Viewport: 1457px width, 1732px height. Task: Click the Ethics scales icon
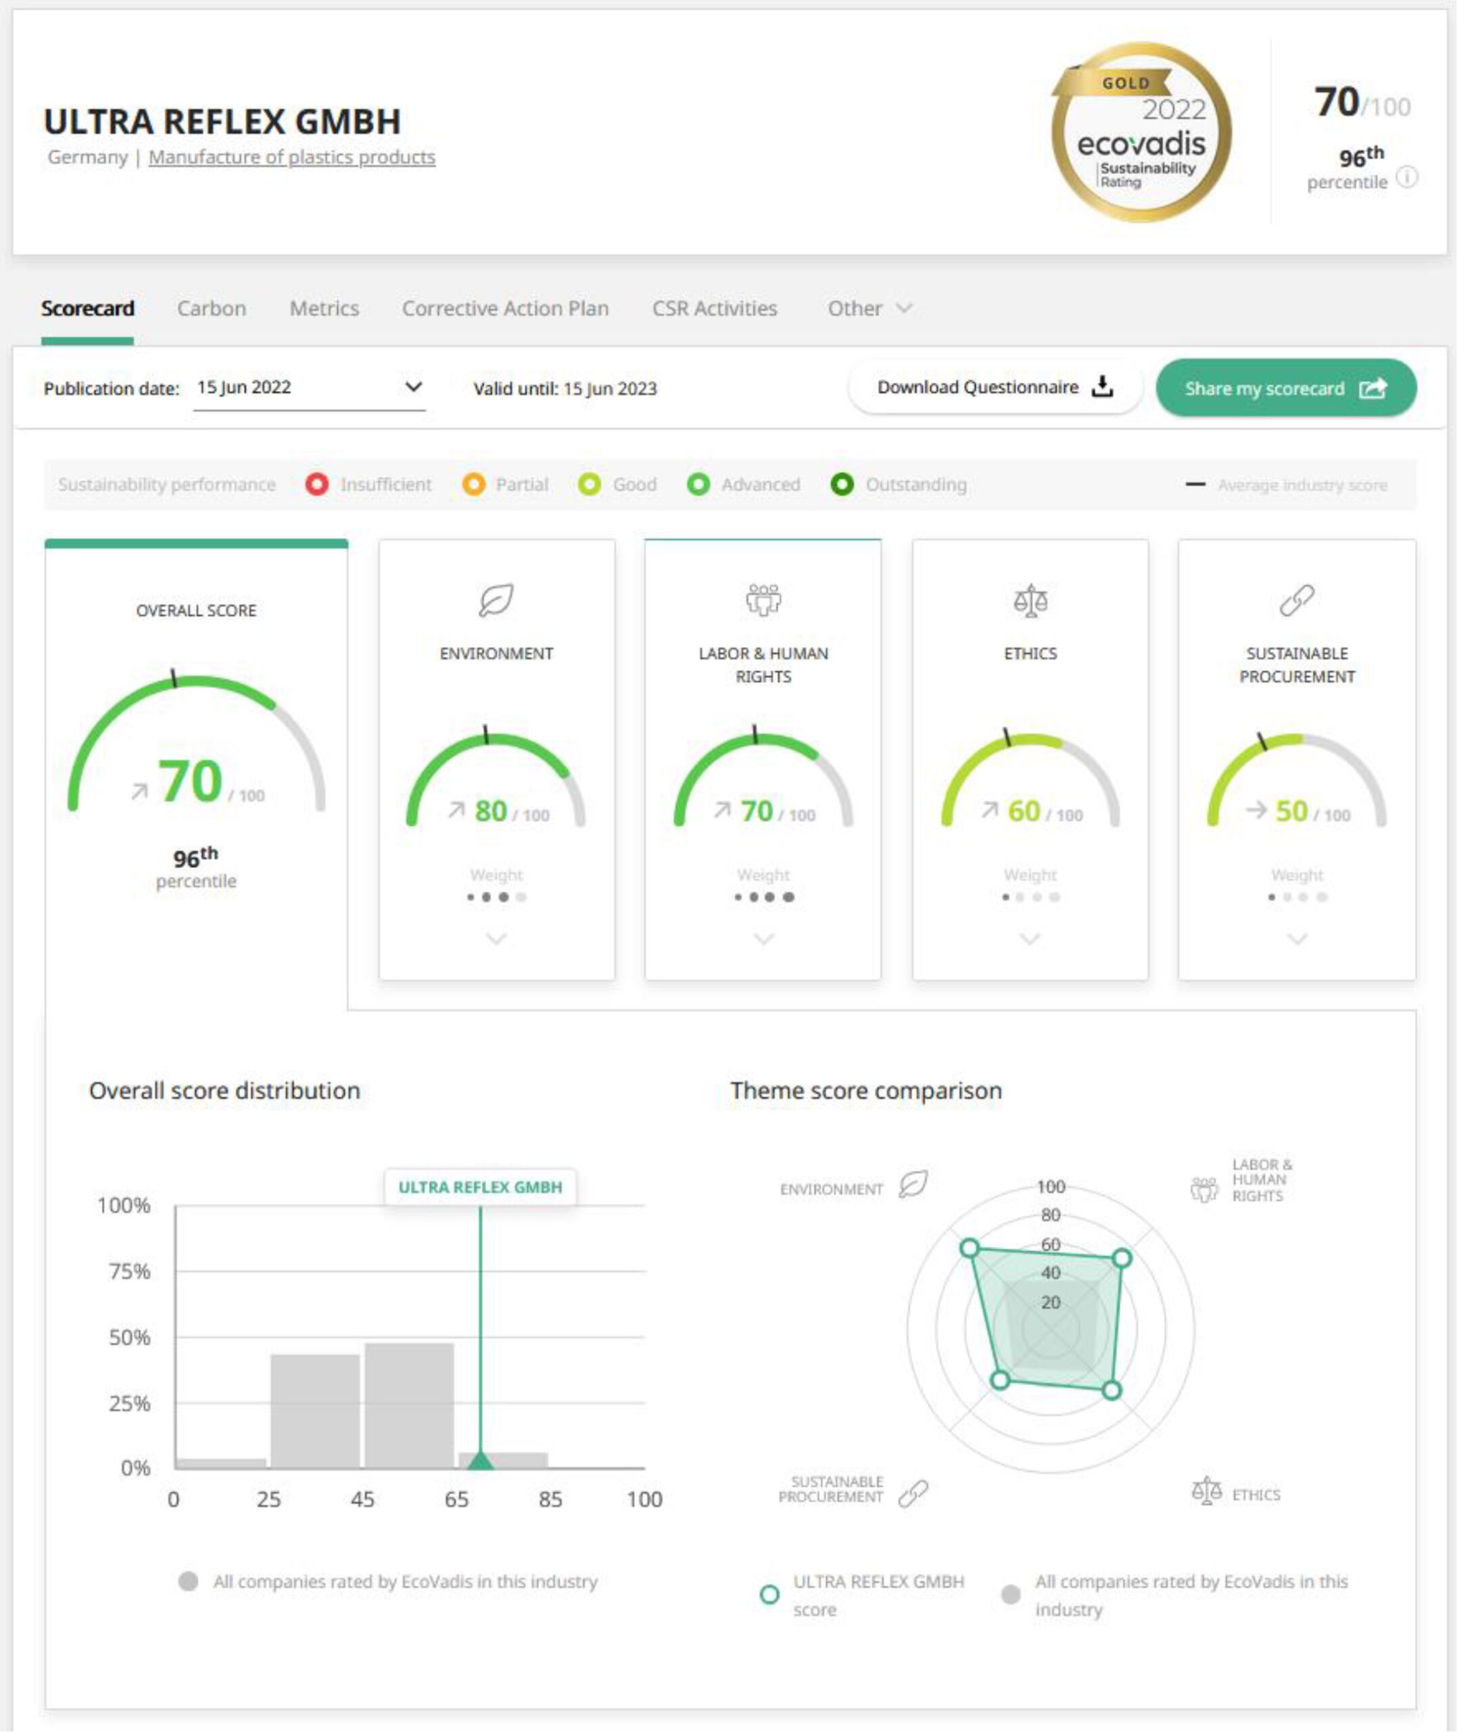click(x=1030, y=601)
